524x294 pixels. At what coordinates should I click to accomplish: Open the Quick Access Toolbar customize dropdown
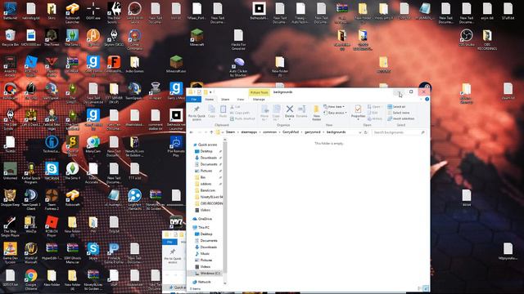(210, 92)
